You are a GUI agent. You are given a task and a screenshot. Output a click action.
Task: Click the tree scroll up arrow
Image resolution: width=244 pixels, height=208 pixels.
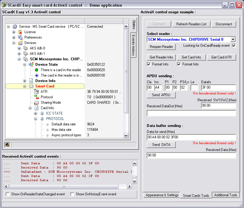[x=126, y=27]
